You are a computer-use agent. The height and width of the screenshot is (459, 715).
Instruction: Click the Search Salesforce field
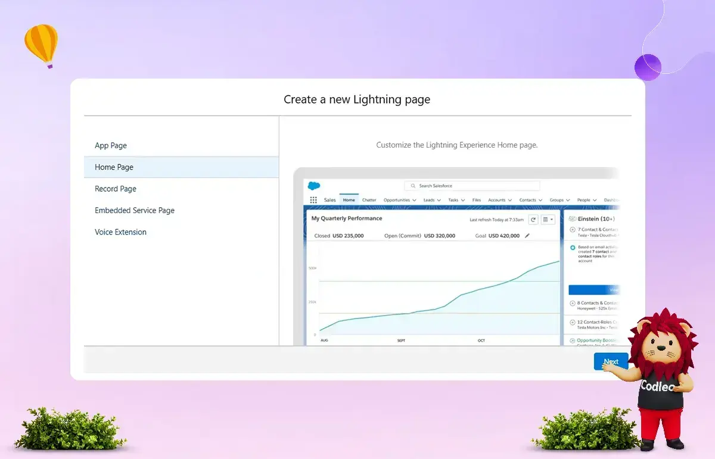[472, 186]
